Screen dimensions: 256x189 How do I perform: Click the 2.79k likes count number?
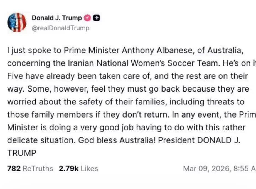click(x=69, y=168)
